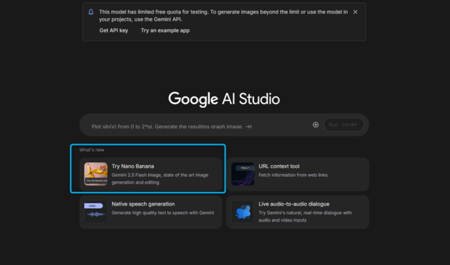Screen dimensions: 450x265
Task: Open the Get API key link
Action: 114,30
